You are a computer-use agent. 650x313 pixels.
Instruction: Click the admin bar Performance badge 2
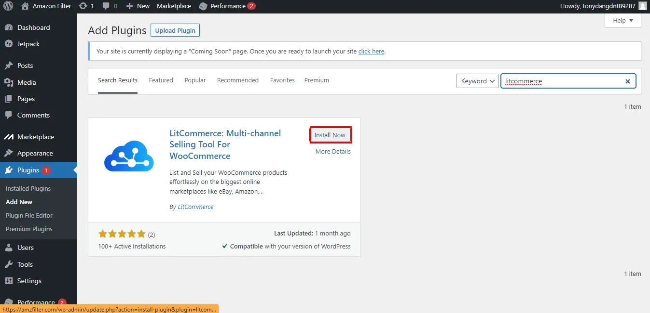(251, 6)
